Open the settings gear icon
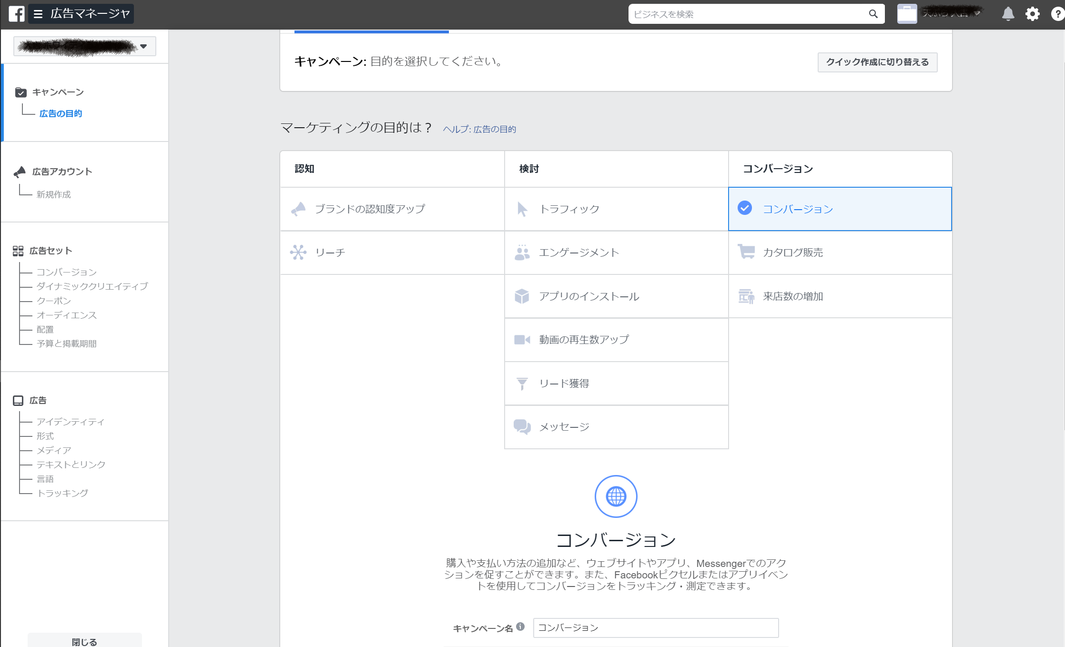 click(x=1032, y=14)
